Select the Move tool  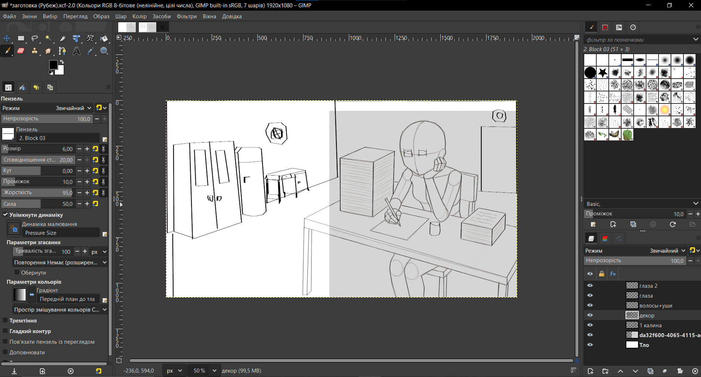tap(7, 38)
